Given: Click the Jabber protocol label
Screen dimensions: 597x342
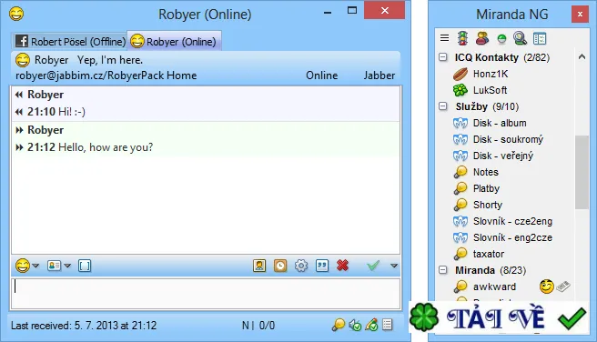Looking at the screenshot, I should click(x=379, y=75).
